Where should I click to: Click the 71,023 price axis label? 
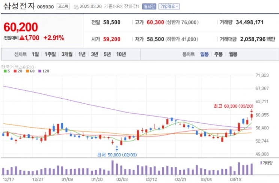262,75
